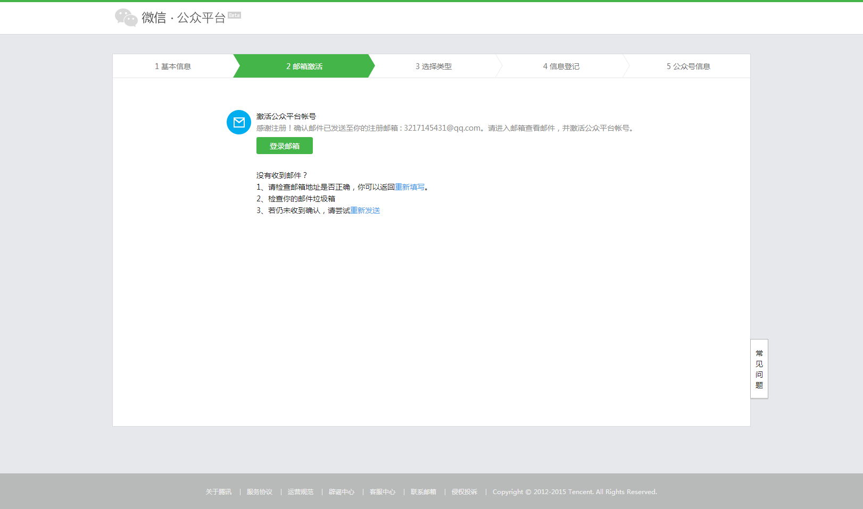Click the blue envelope mail icon
863x509 pixels.
(x=239, y=122)
